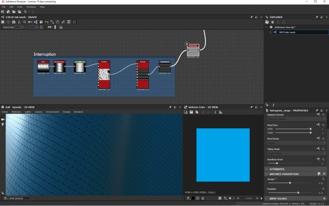Click the reset parent size icon
Screen dimensions: 329x206
[x=41, y=27]
